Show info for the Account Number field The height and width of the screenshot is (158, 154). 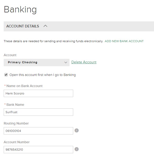77,149
